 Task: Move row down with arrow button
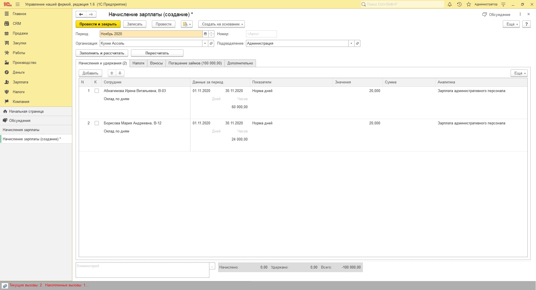click(x=120, y=73)
